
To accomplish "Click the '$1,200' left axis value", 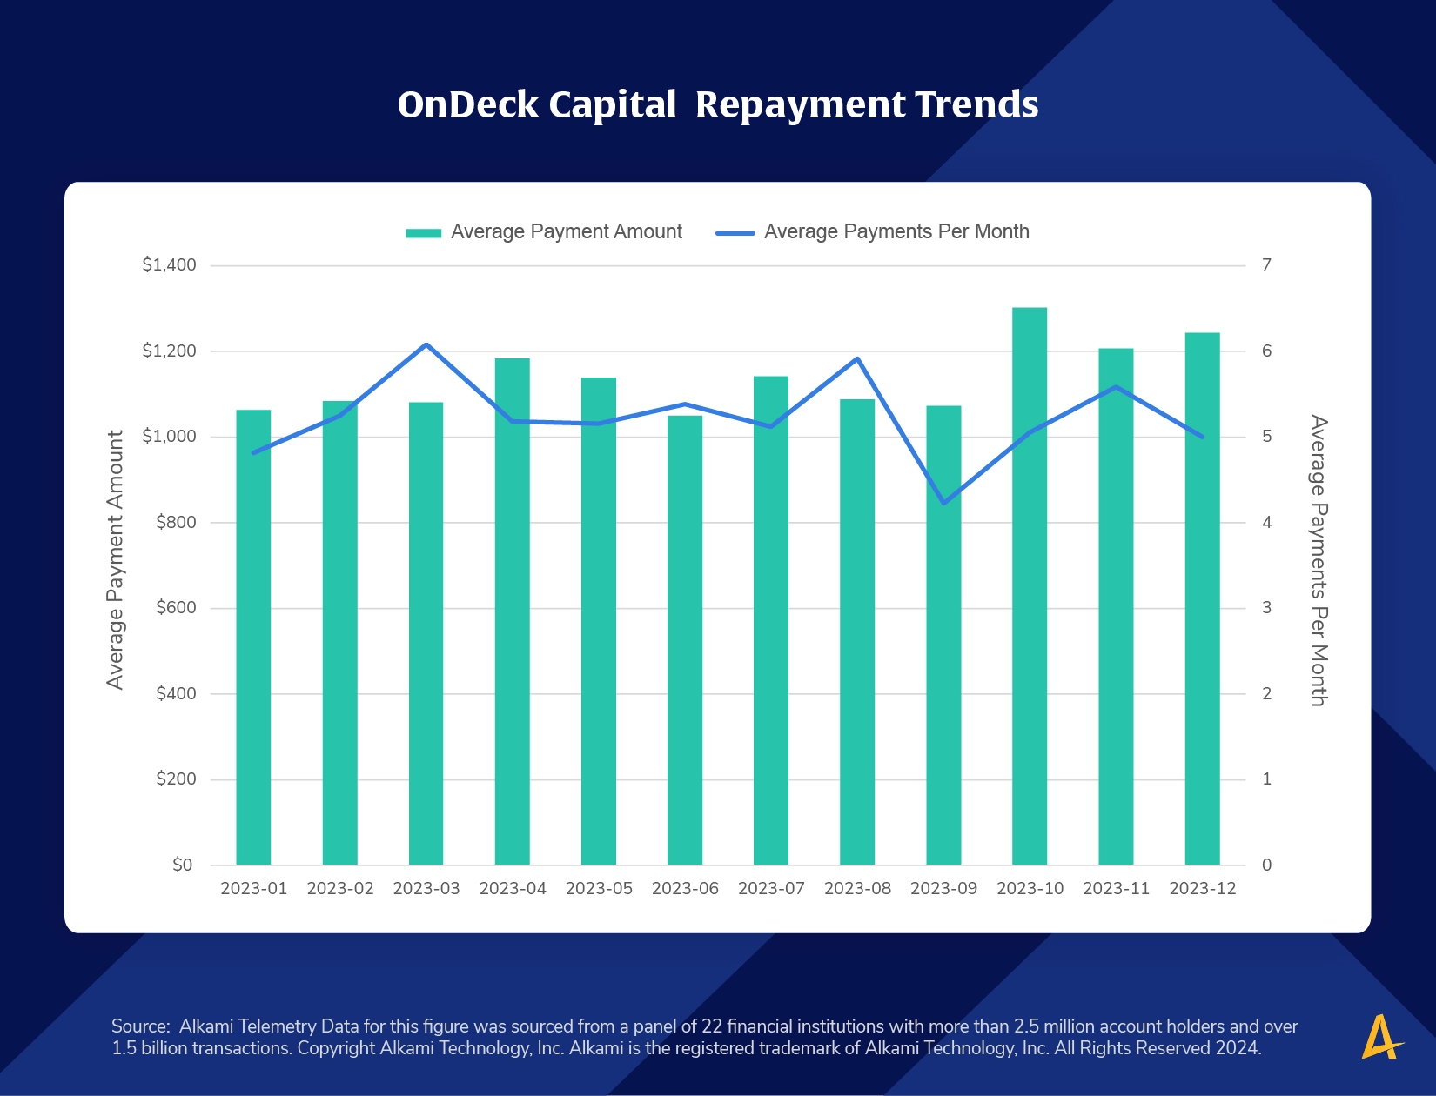I will pos(170,351).
